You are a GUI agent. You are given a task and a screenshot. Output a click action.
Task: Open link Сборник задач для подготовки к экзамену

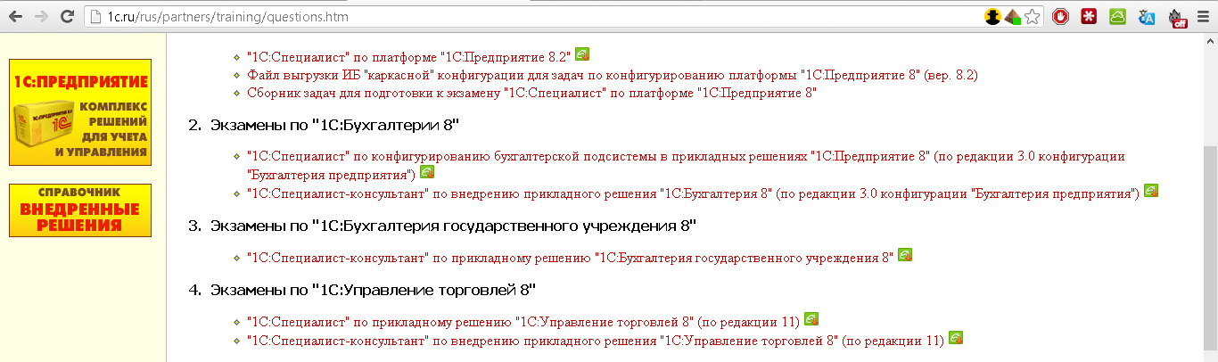point(531,93)
